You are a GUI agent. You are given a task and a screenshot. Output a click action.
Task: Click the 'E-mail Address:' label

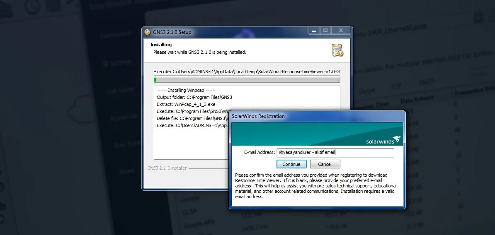(260, 153)
